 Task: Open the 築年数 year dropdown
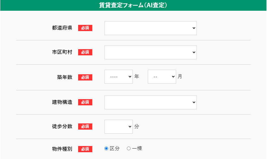(x=119, y=77)
